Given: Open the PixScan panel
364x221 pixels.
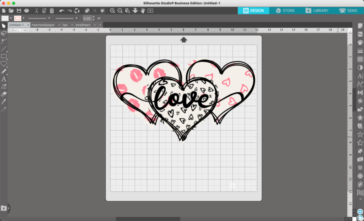Looking at the screenshot, I should (360, 34).
